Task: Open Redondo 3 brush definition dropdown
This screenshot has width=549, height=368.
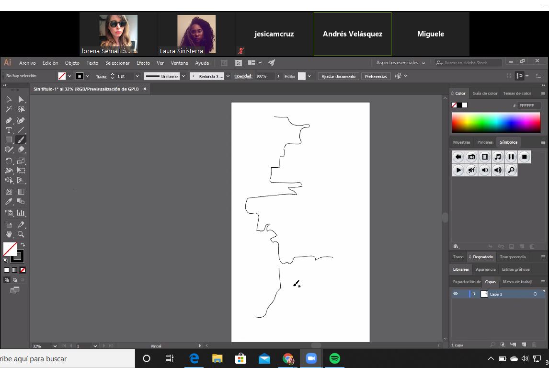Action: [x=228, y=76]
